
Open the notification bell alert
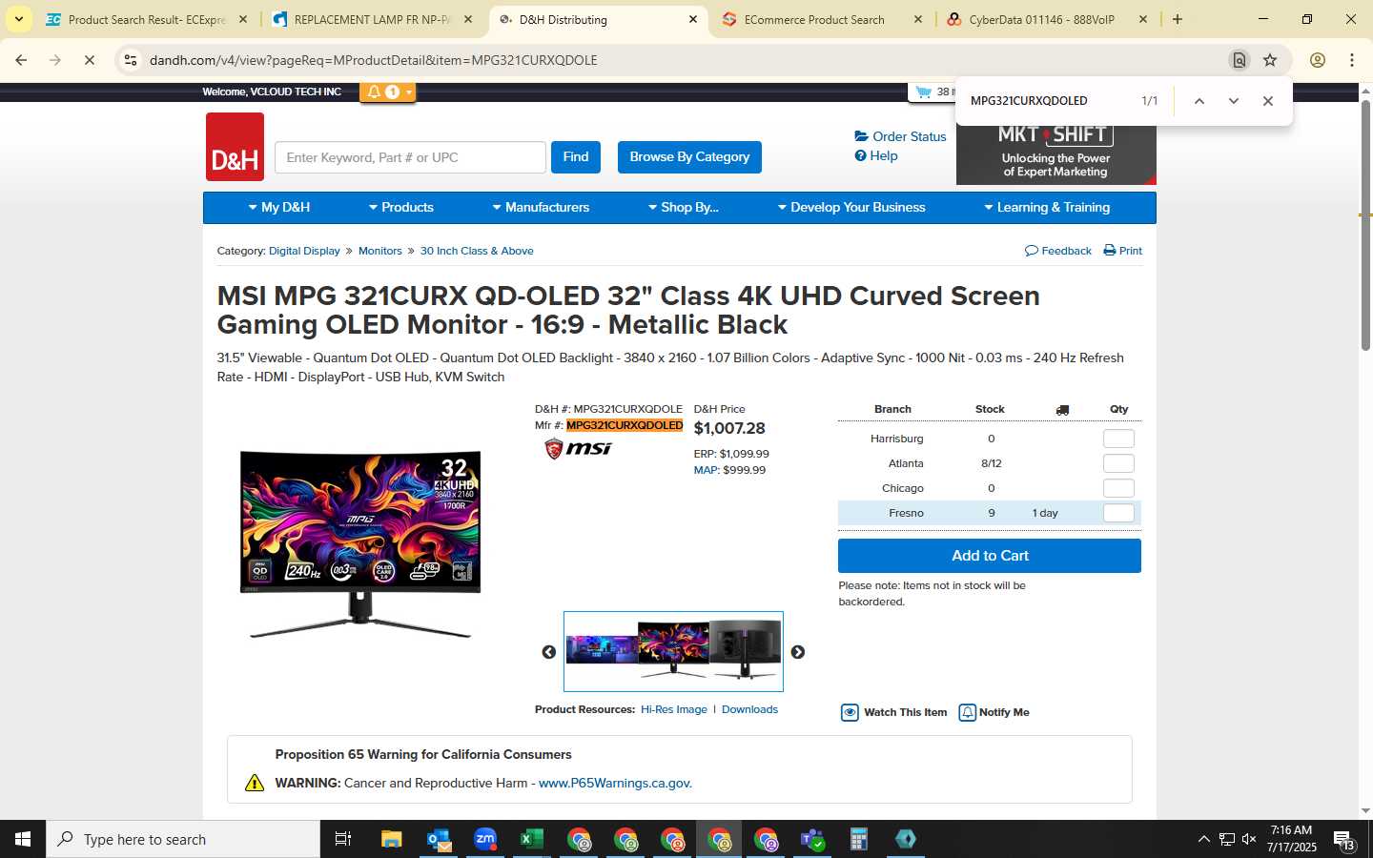(374, 92)
